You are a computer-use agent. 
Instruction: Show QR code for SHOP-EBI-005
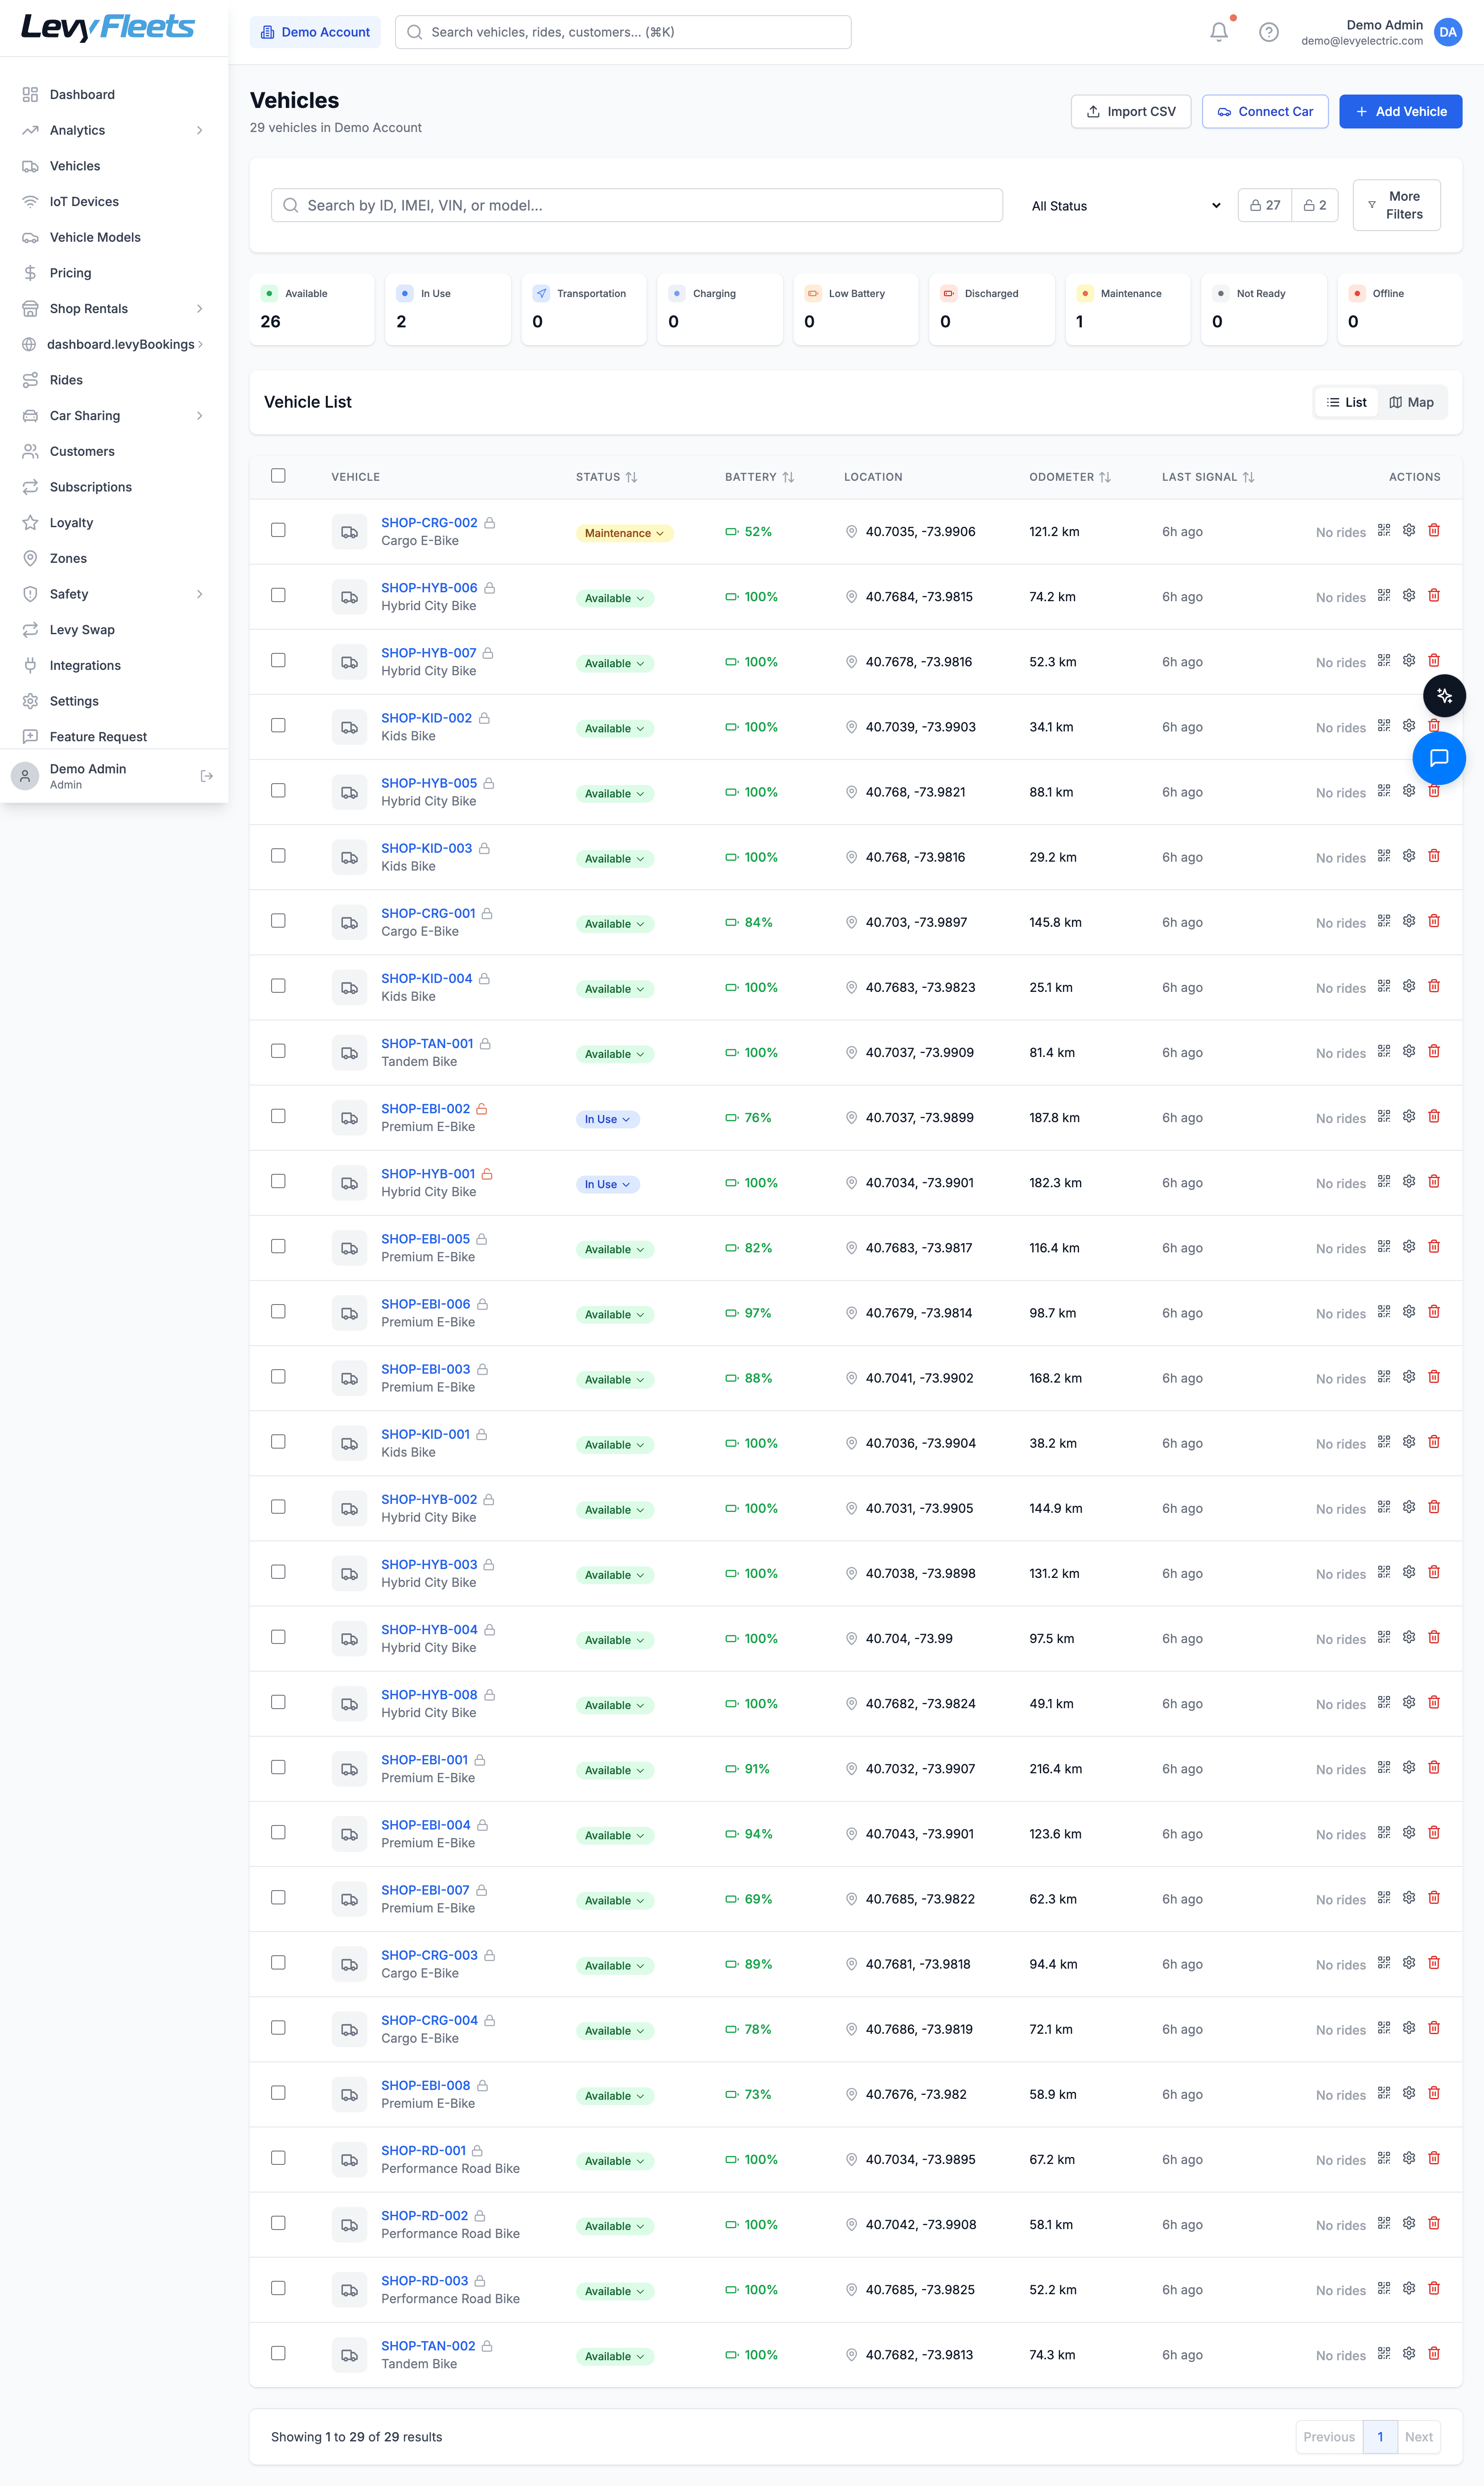pos(1384,1246)
